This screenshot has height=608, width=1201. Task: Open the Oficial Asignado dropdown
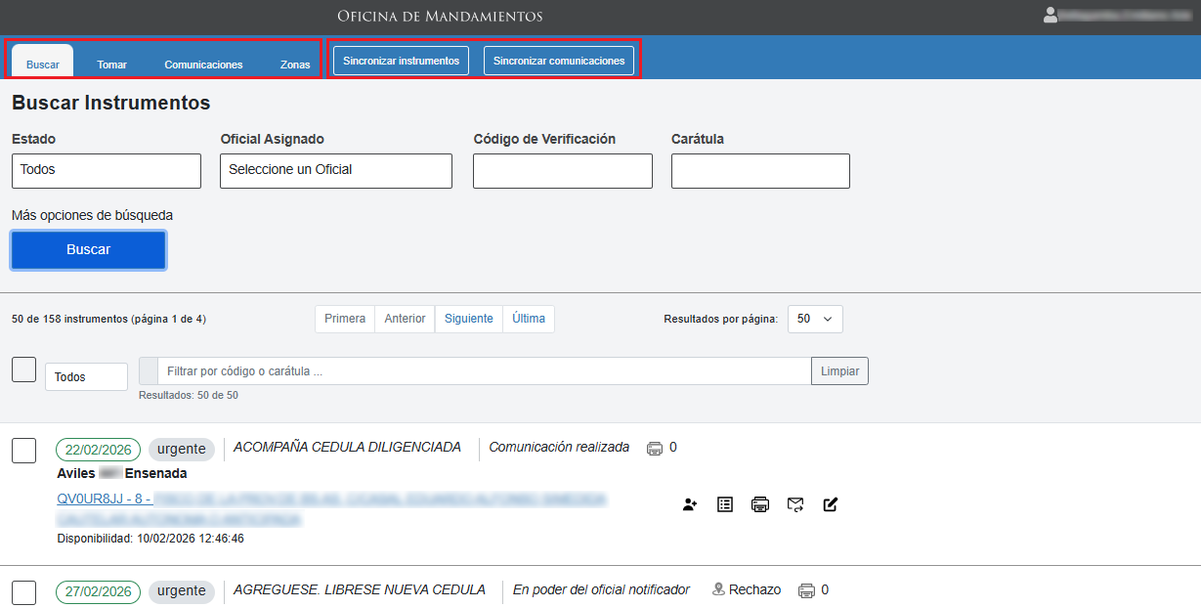(x=335, y=170)
